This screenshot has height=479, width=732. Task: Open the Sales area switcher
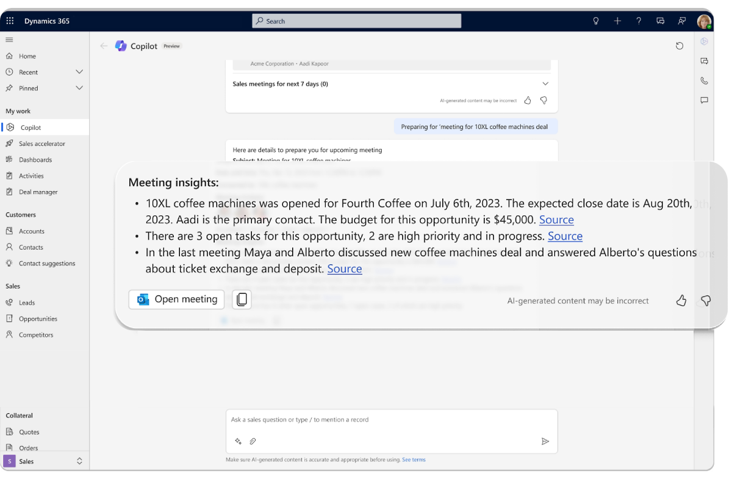45,461
